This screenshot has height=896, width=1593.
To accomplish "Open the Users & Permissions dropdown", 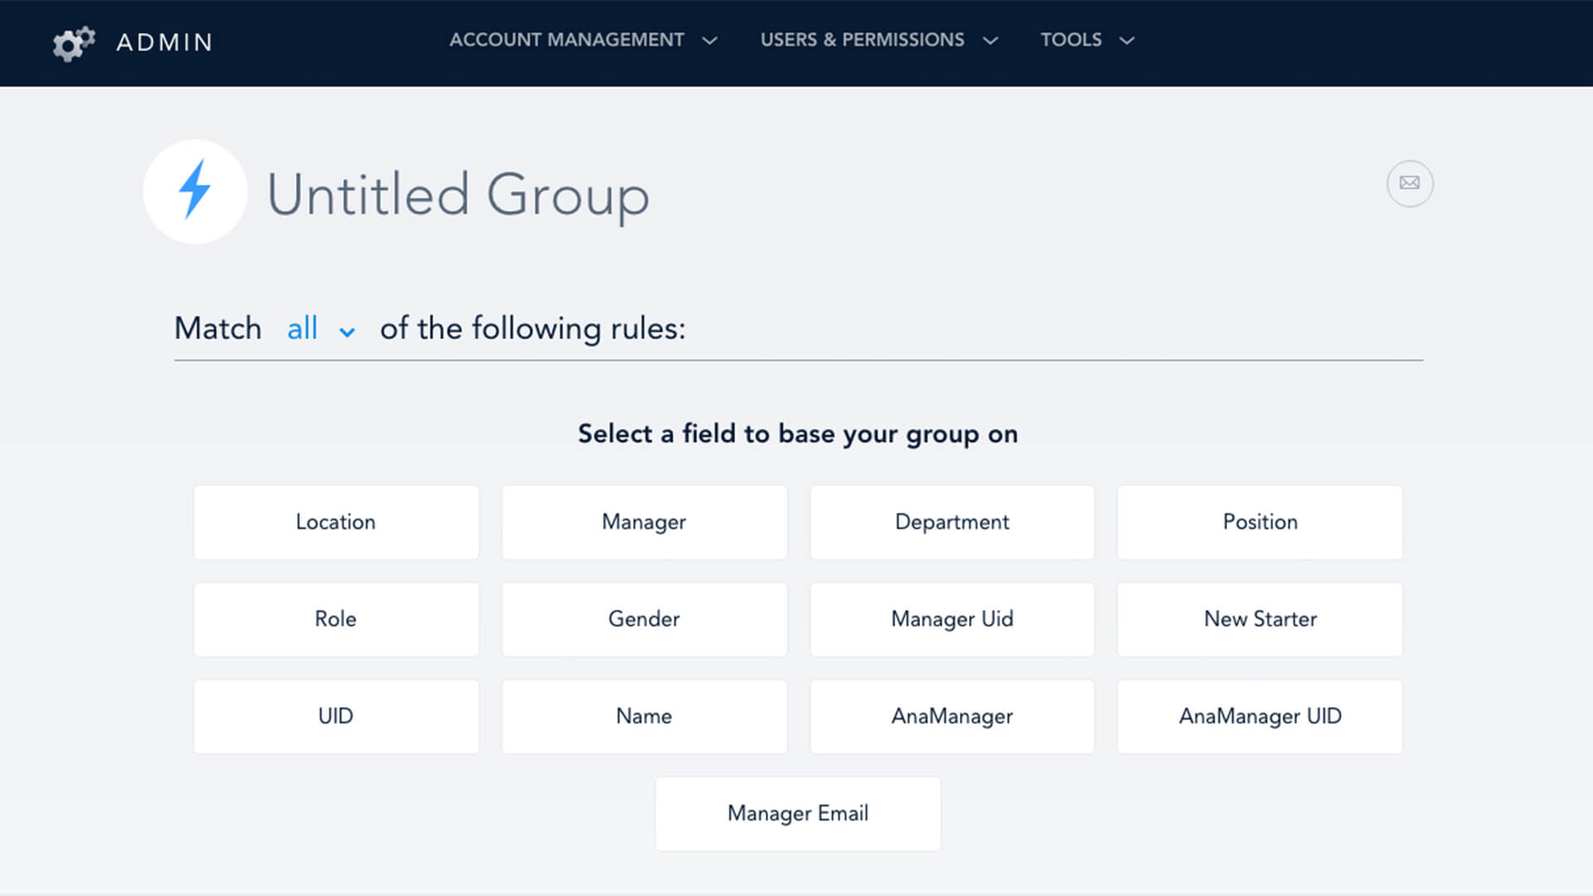I will click(x=879, y=40).
